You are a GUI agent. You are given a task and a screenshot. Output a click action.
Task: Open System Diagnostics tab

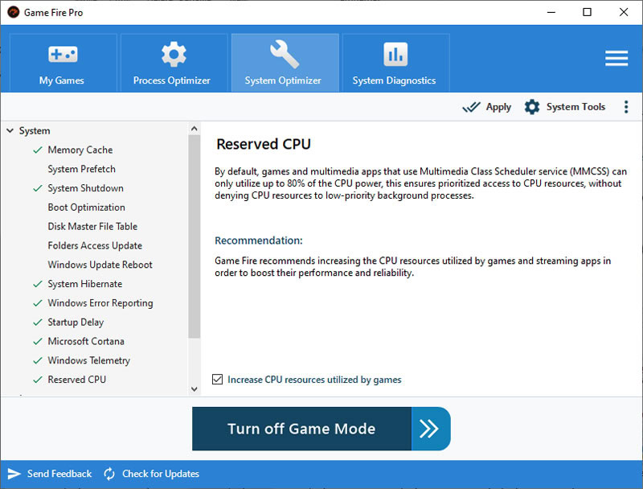395,63
